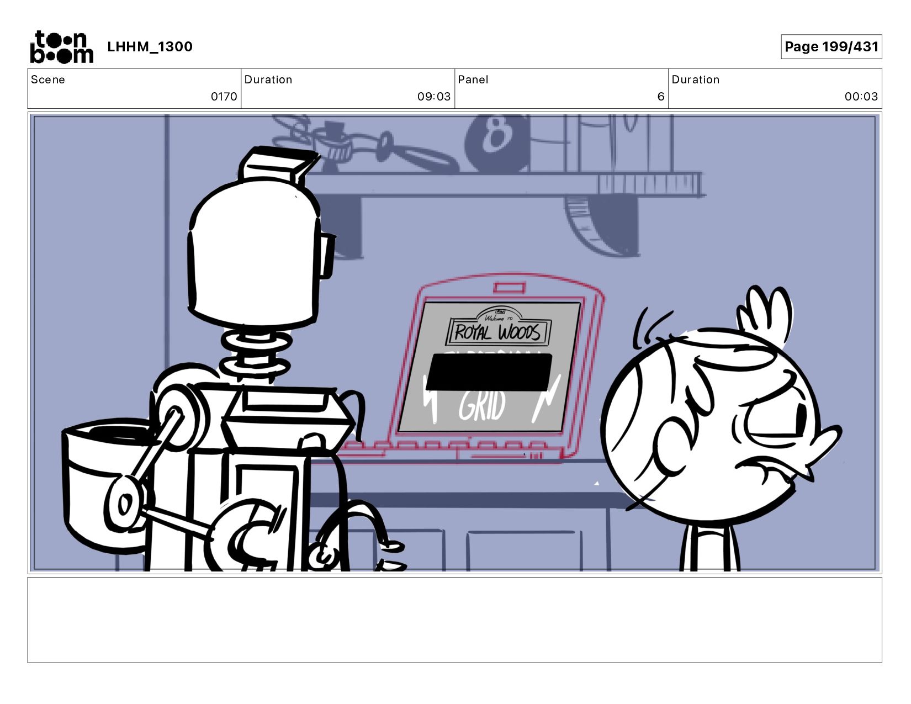
Task: Click the storyboard panel drawing
Action: tap(455, 342)
